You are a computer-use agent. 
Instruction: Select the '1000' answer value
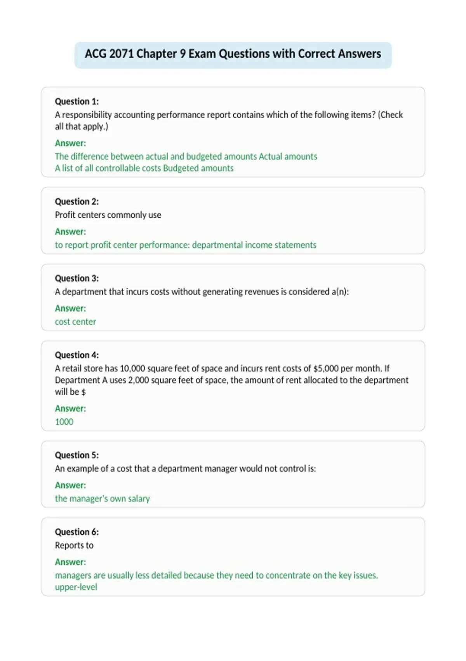64,422
